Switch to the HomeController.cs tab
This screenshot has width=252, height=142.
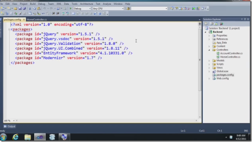[x=37, y=20]
